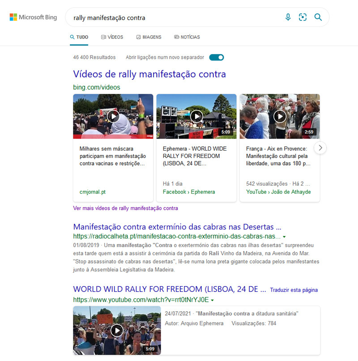Play the Ephemera WORLD WIDE RALLY video

pos(196,116)
